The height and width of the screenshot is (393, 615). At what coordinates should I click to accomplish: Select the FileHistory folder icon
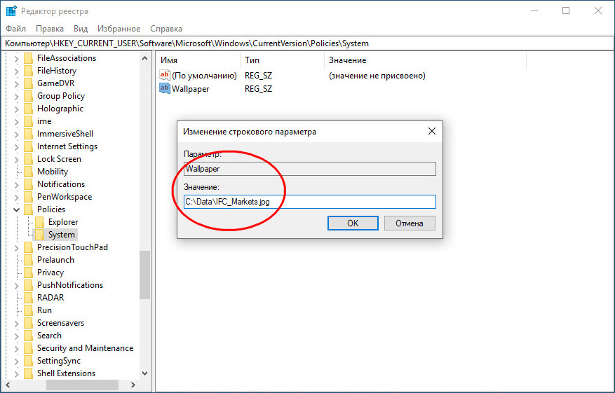click(28, 71)
